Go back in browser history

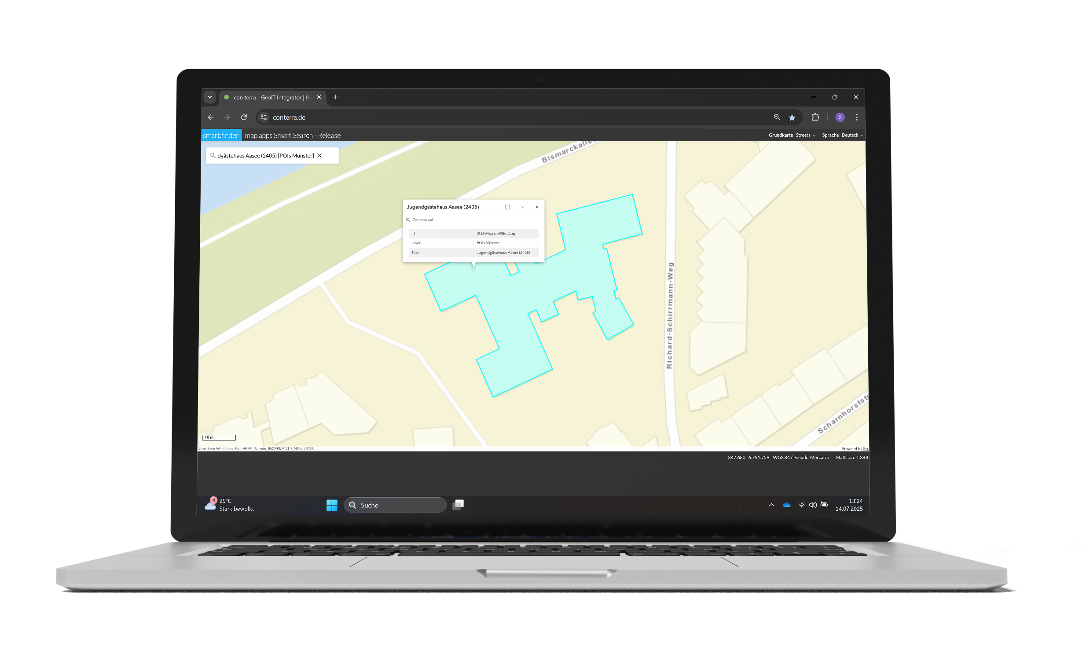click(x=211, y=117)
